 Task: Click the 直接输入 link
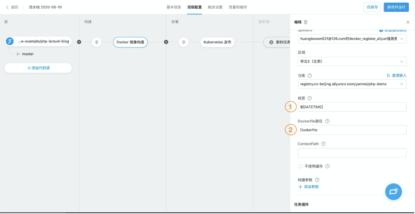[396, 76]
